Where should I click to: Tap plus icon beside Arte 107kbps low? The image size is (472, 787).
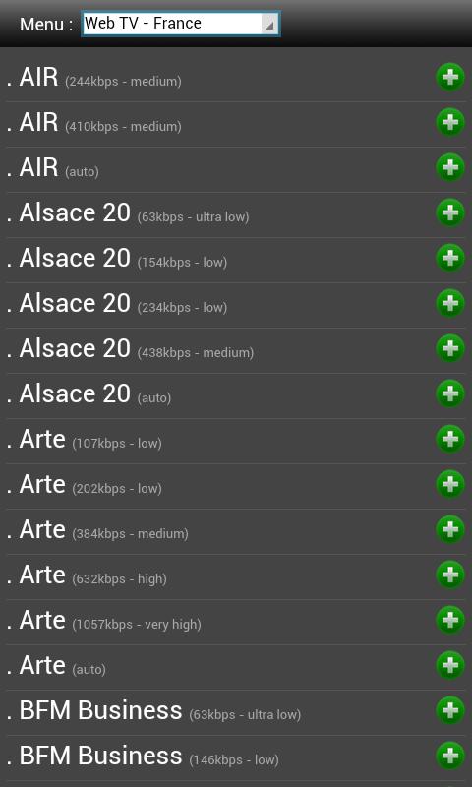tap(450, 439)
